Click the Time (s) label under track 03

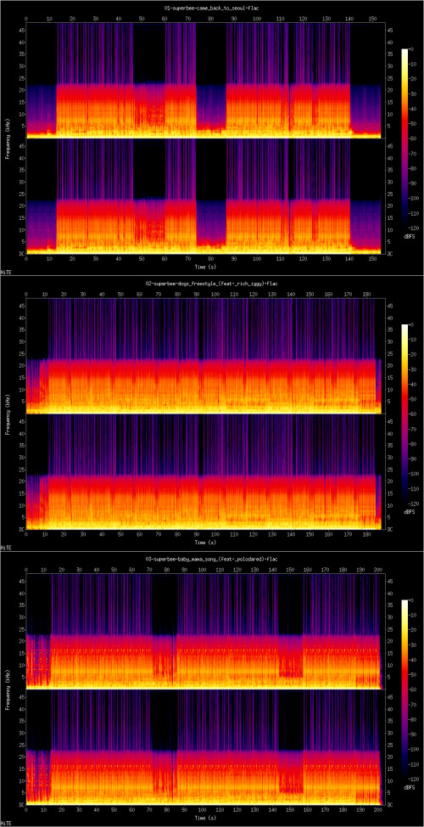tap(206, 819)
